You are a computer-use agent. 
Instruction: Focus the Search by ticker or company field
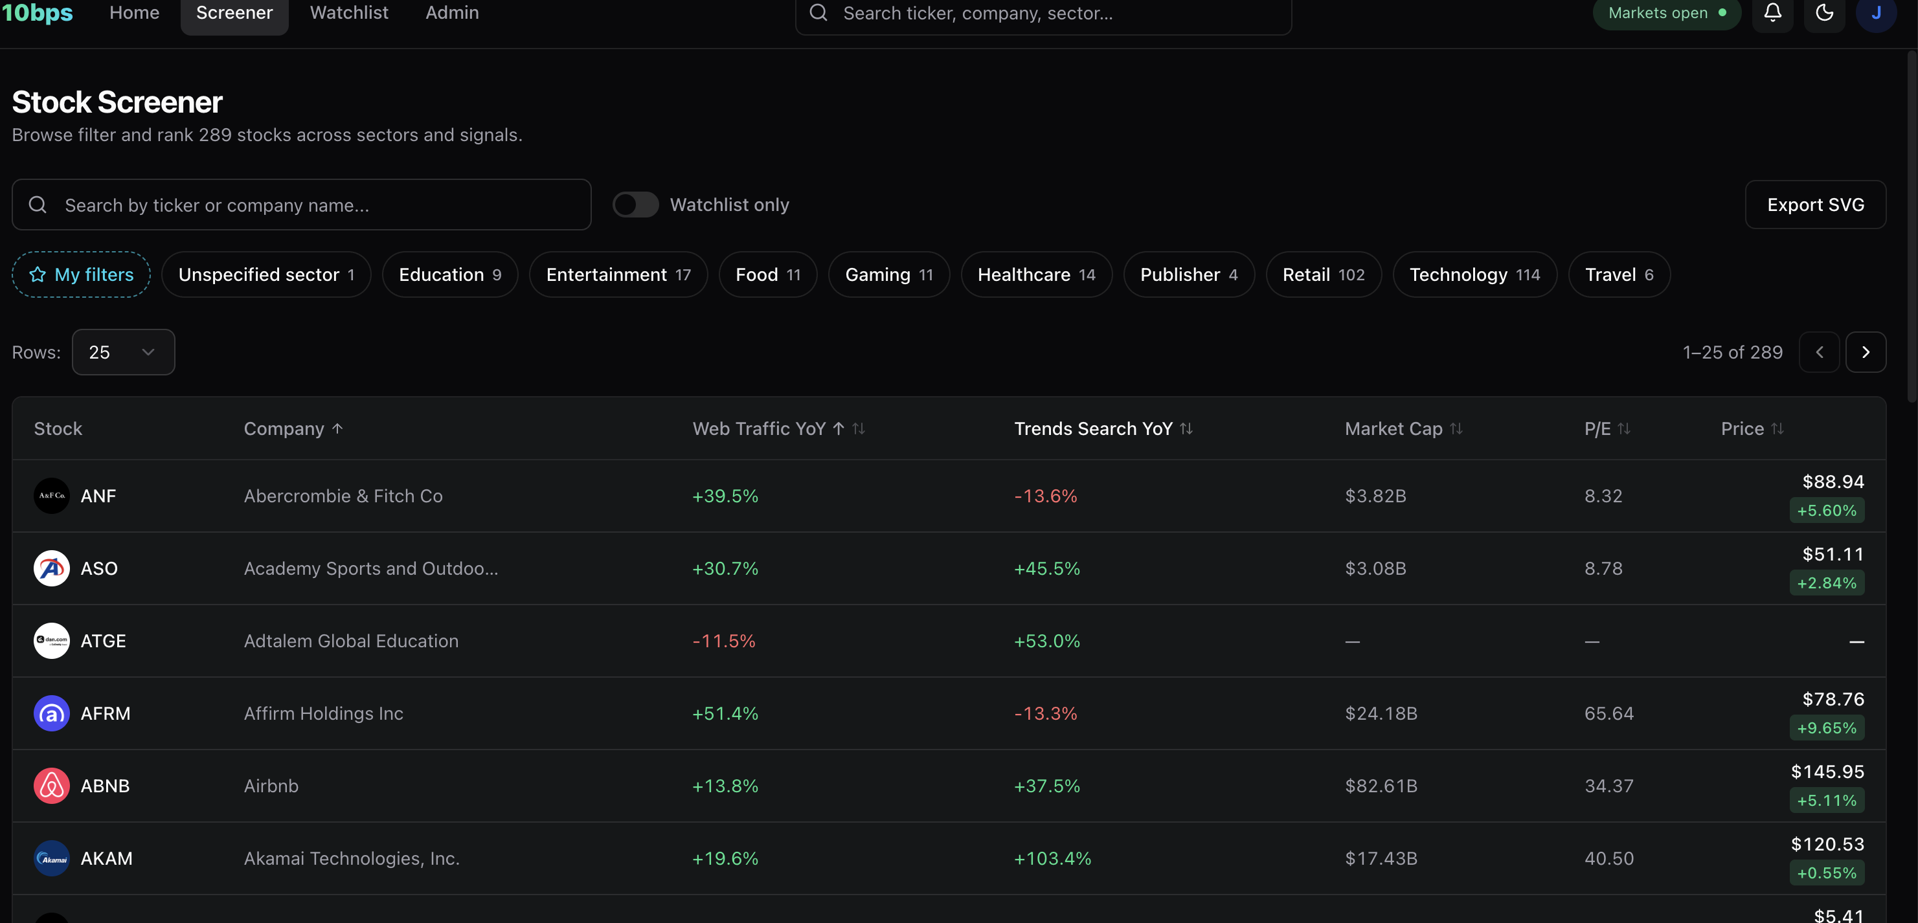coord(302,205)
